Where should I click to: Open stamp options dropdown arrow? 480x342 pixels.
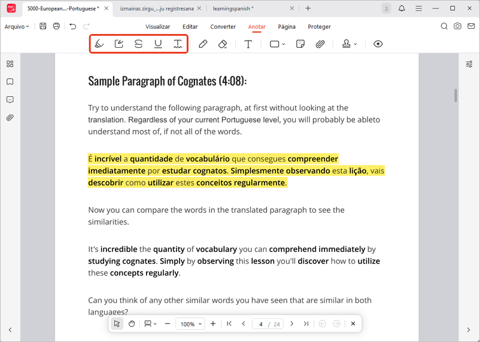(356, 44)
